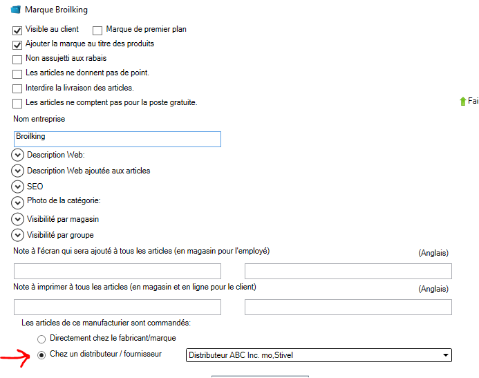Screen dimensions: 479x378
Task: Click the blue brand icon beside Marque Broilking
Action: click(x=16, y=10)
